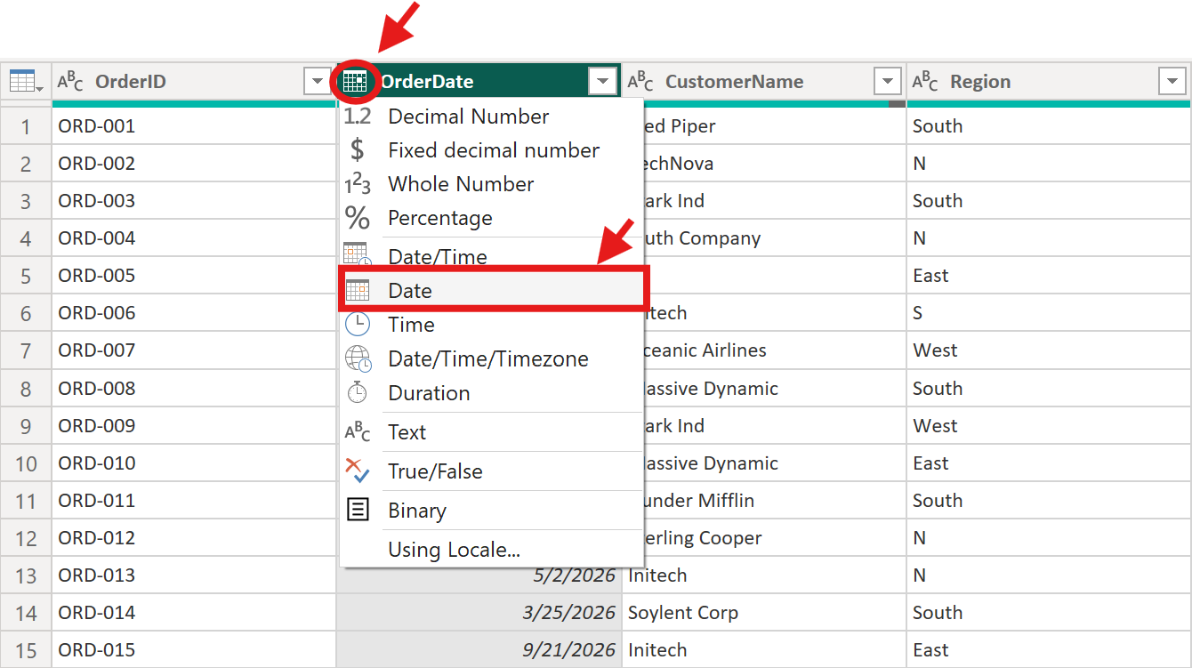Click cell ORD-012
The height and width of the screenshot is (668, 1192).
tap(194, 538)
